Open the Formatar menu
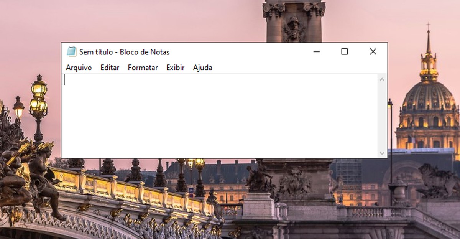Image resolution: width=460 pixels, height=239 pixels. click(x=143, y=68)
